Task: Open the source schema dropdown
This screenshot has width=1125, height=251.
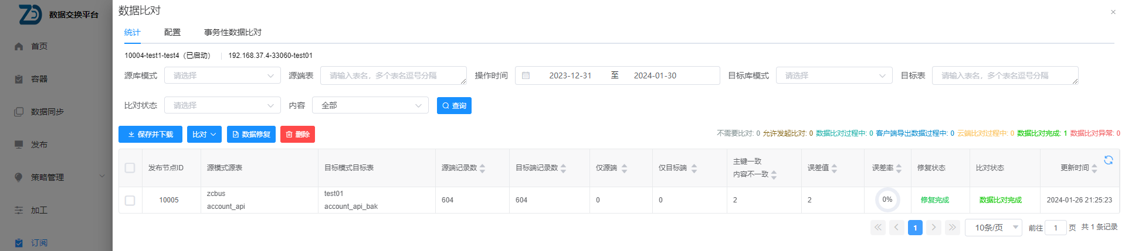Action: click(222, 75)
